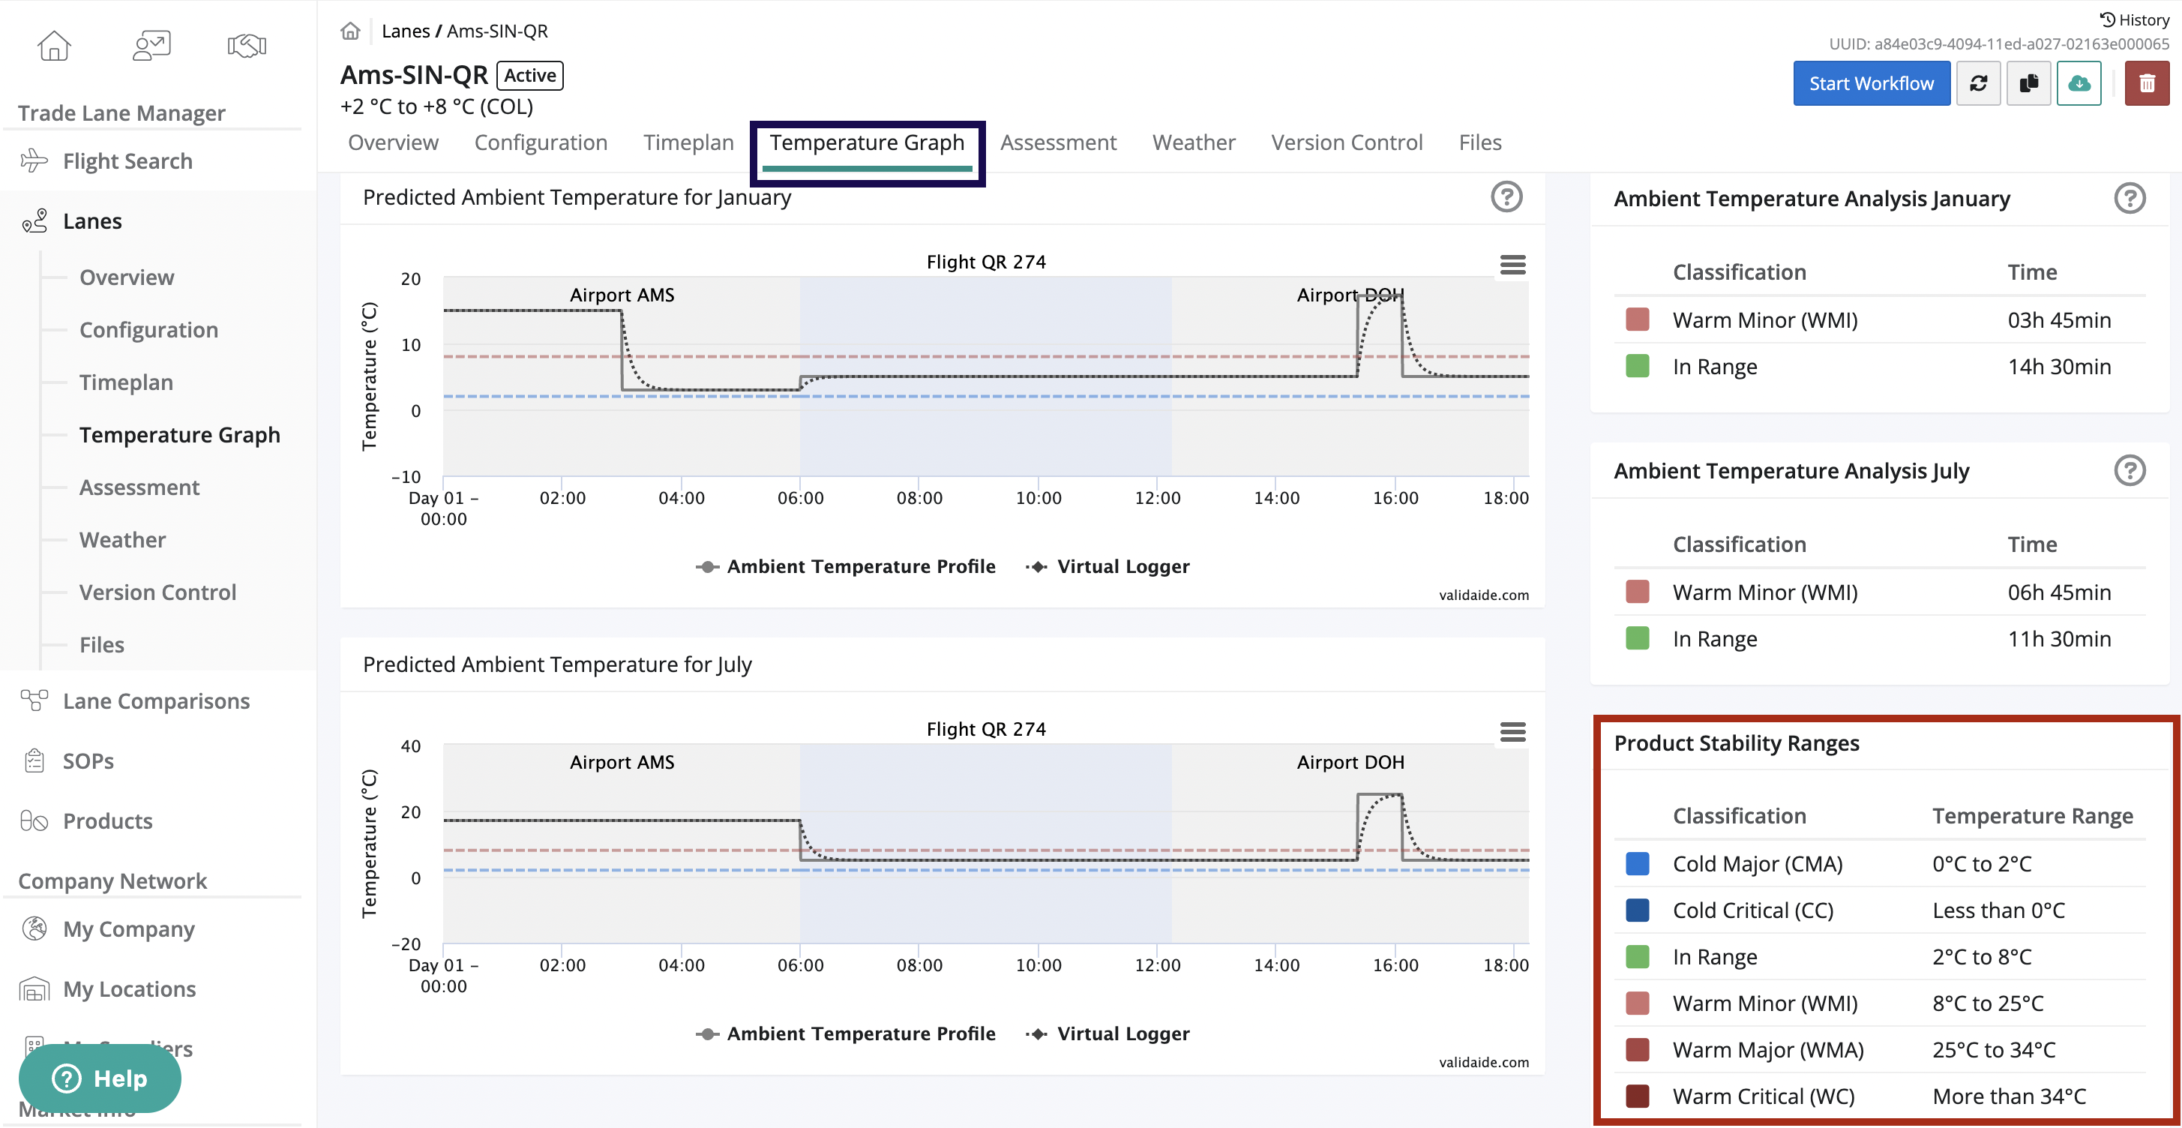2182x1128 pixels.
Task: Click the refresh icon beside Start Workflow
Action: (x=1979, y=83)
